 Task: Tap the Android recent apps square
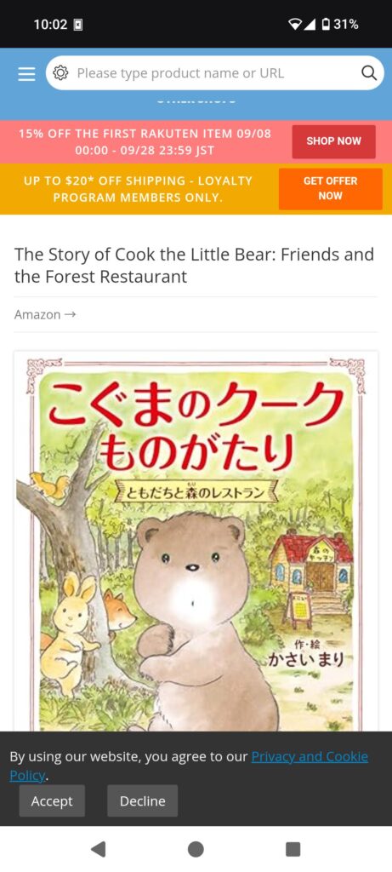coord(293,849)
